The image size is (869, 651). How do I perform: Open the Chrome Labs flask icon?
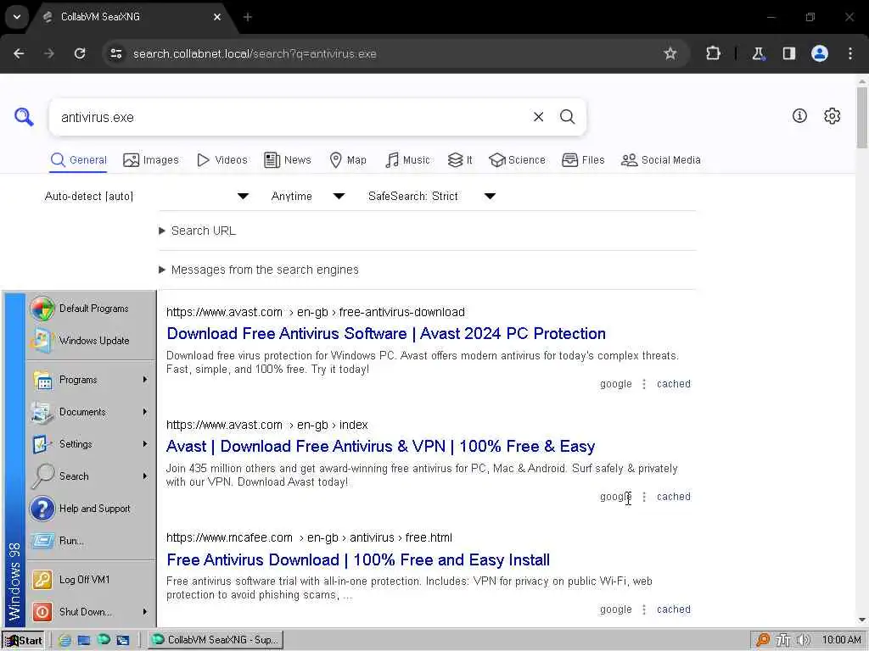click(x=758, y=53)
